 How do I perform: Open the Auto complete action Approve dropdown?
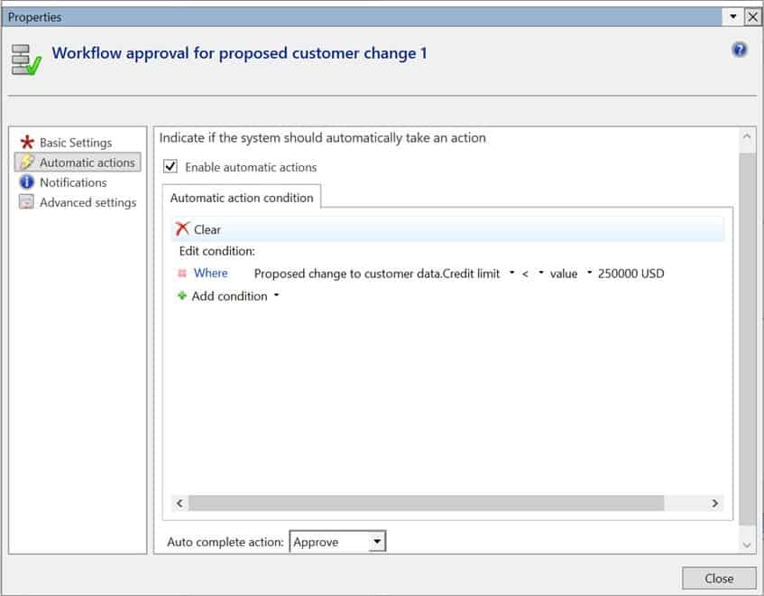pos(377,541)
